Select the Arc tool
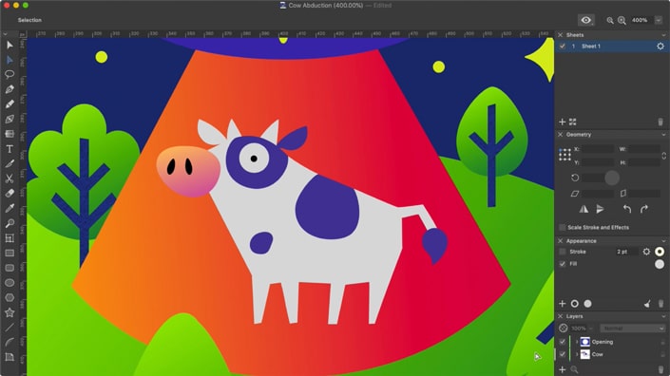 (10, 342)
